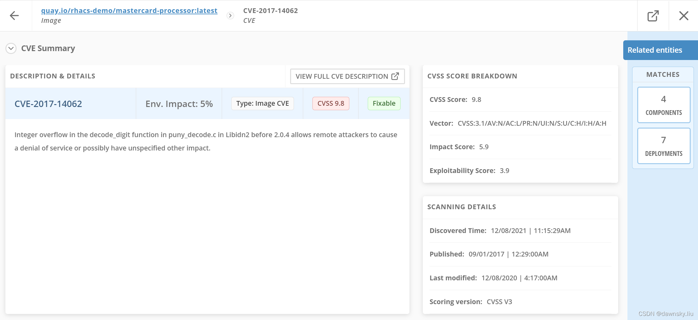
Task: Click the Fixable badge
Action: point(384,103)
